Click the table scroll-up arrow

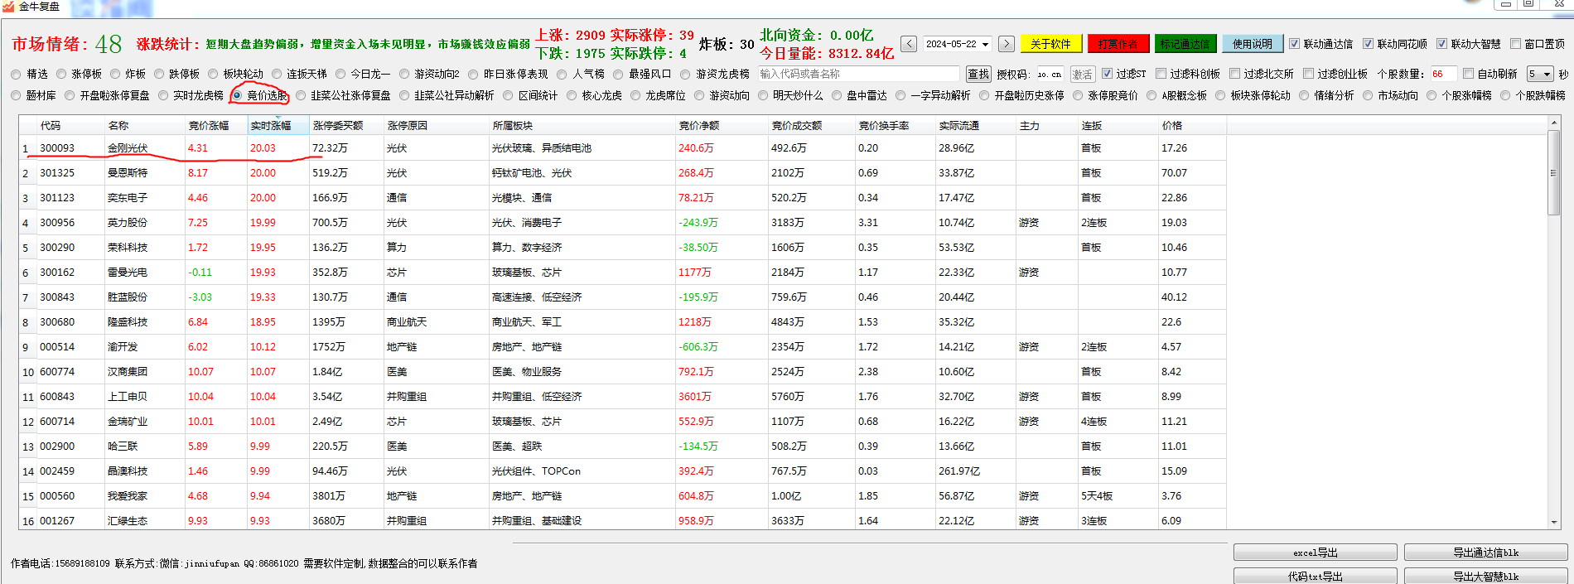1554,124
